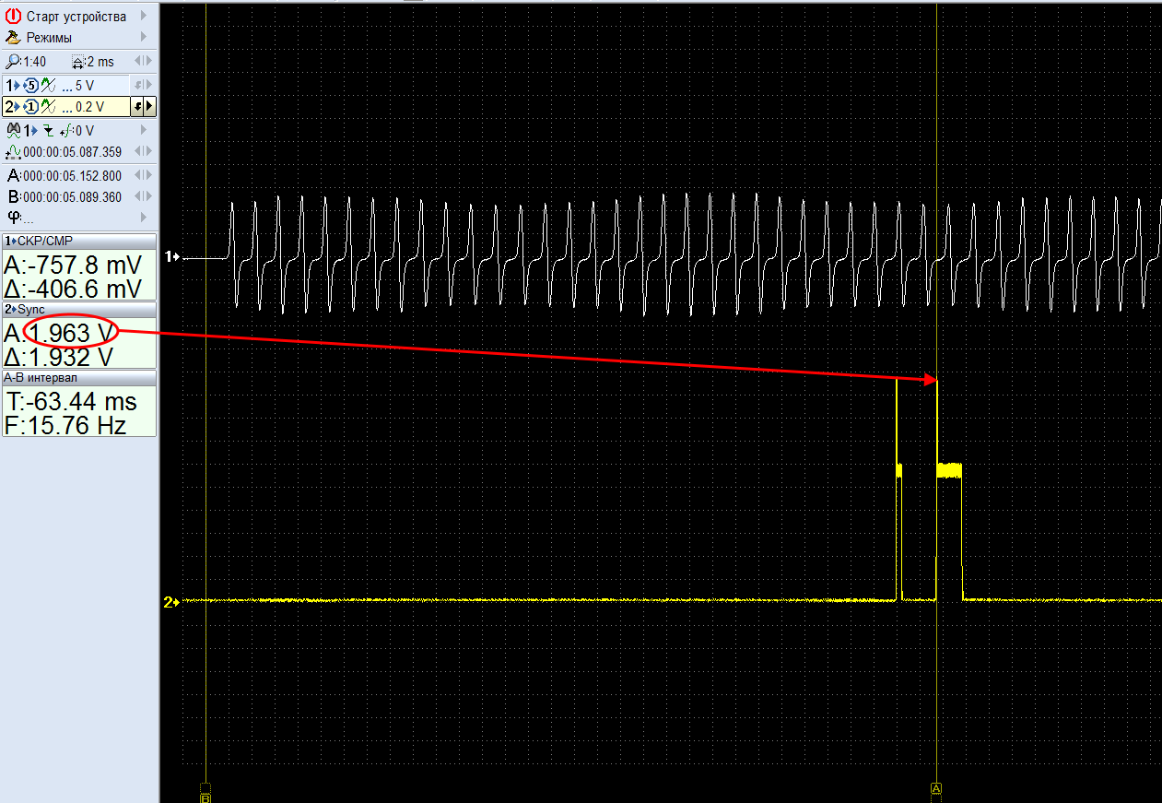
Task: Click channel 1 input number 5 icon
Action: click(31, 85)
